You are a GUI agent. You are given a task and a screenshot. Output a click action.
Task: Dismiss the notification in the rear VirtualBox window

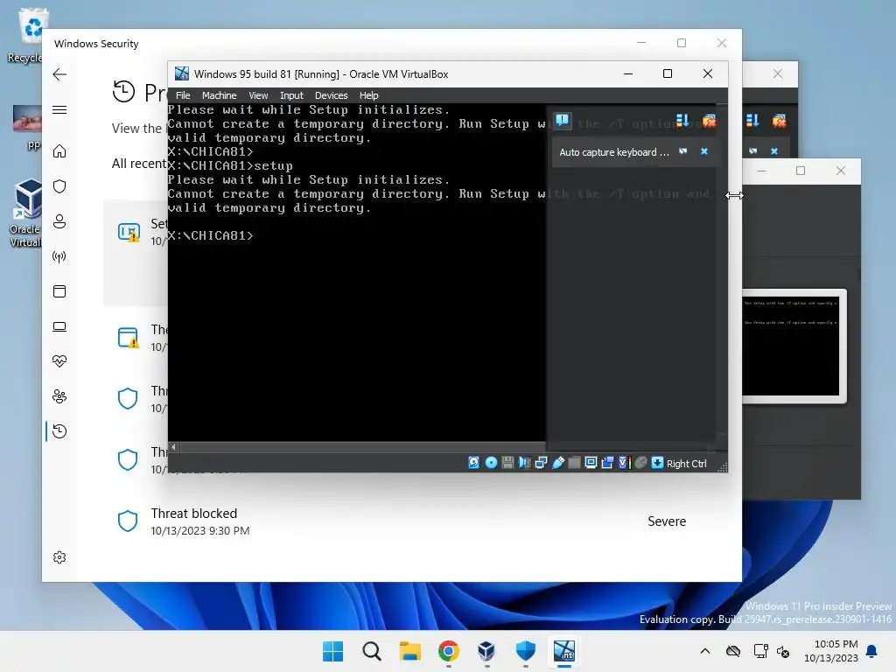(x=774, y=151)
